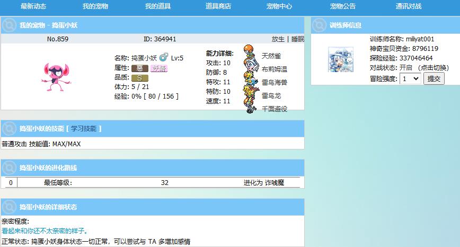Screen dimensions: 460x247
Task: Select party pet 雷鸟龙
Action: [x=271, y=95]
